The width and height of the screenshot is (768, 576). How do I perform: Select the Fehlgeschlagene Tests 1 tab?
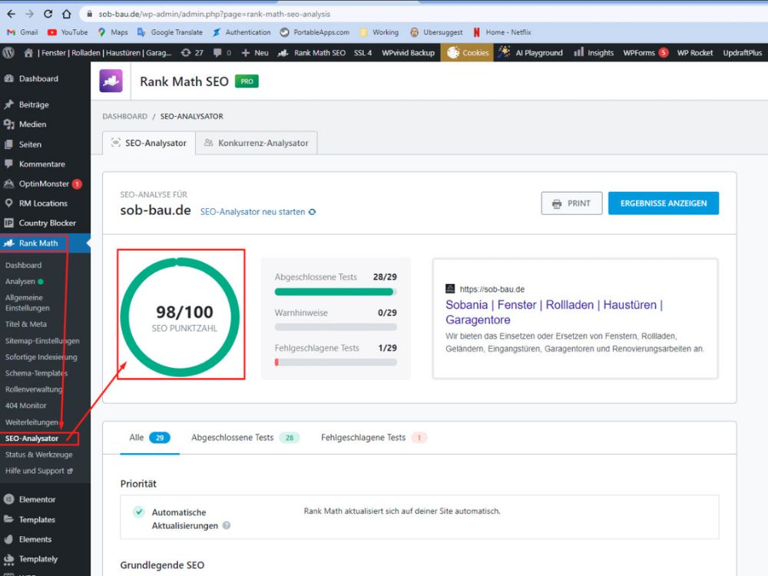[x=374, y=438]
